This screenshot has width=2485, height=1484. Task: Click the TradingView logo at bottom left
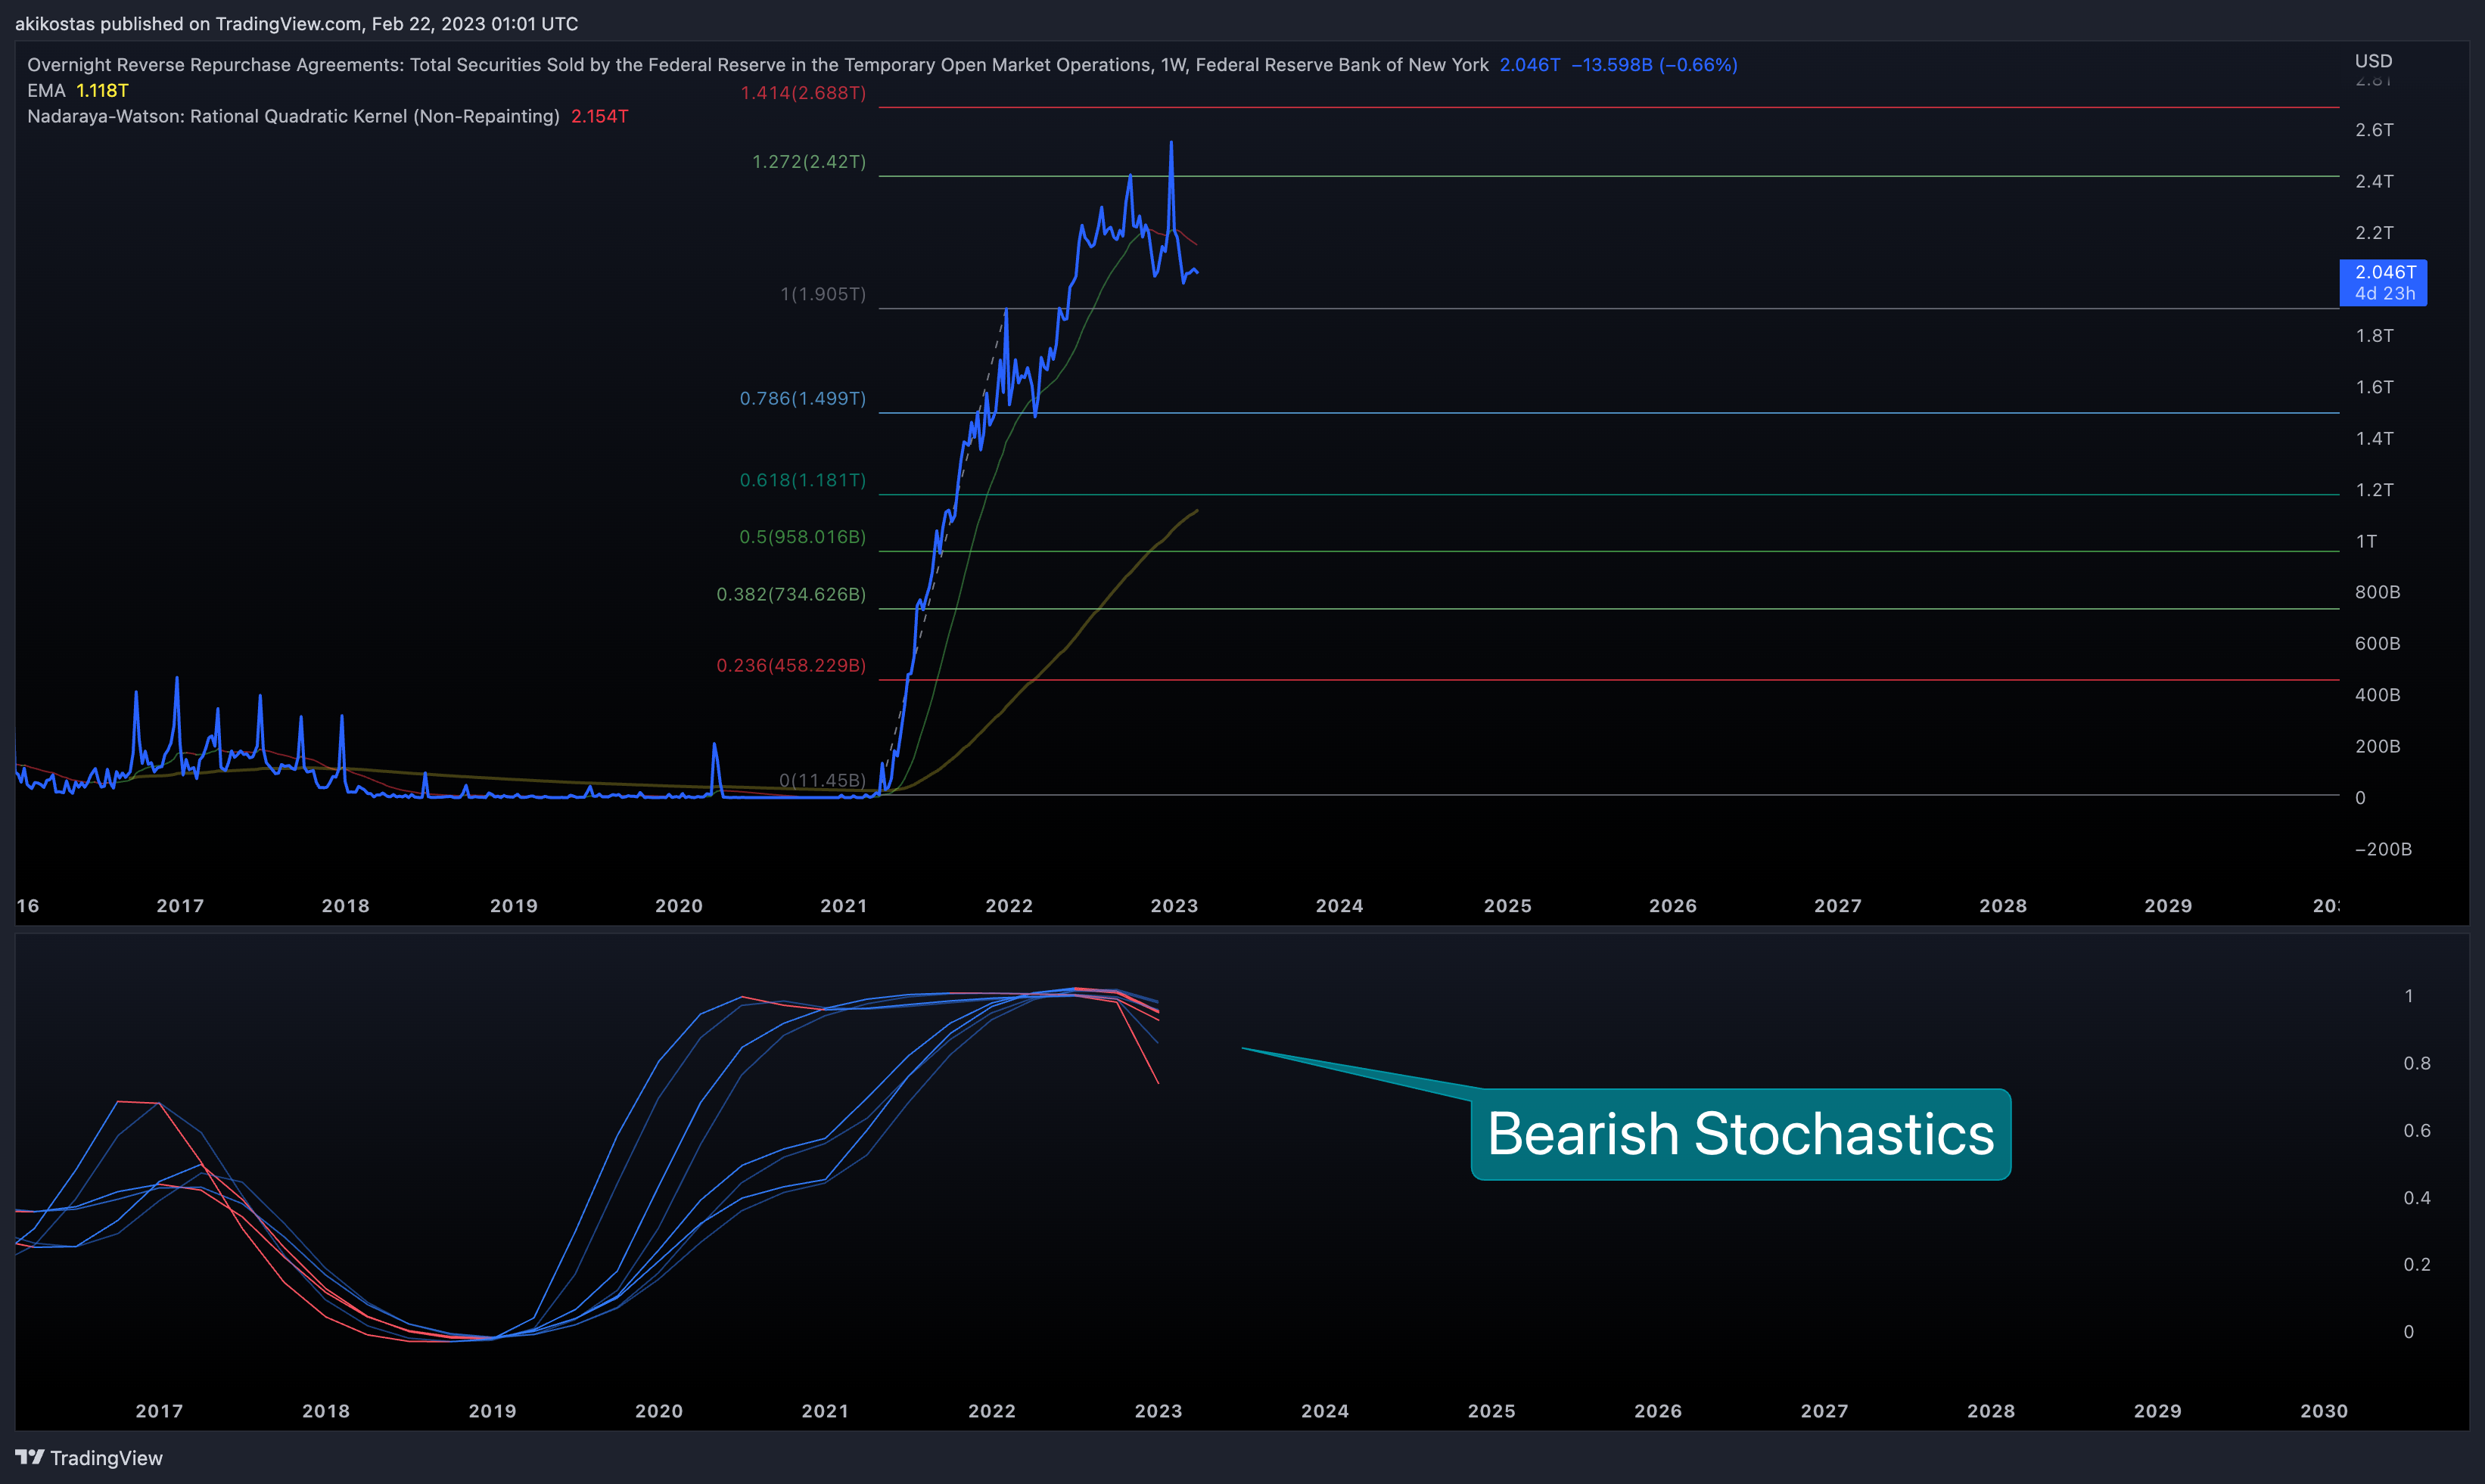click(x=89, y=1458)
